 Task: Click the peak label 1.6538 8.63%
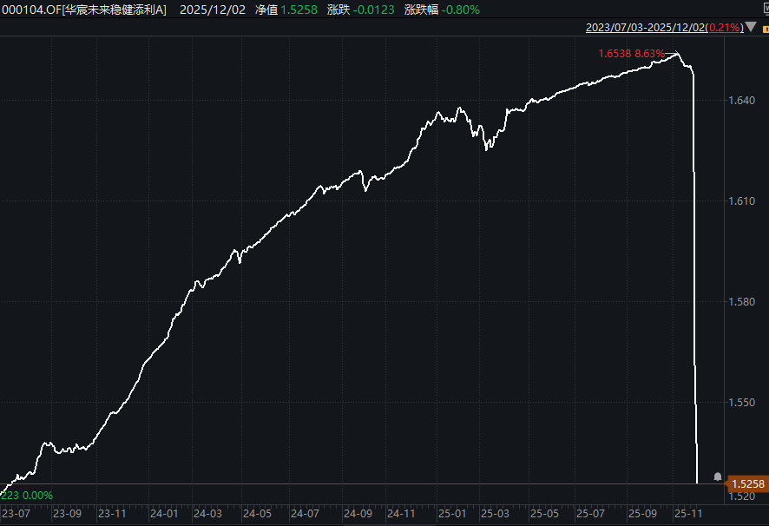click(x=631, y=54)
